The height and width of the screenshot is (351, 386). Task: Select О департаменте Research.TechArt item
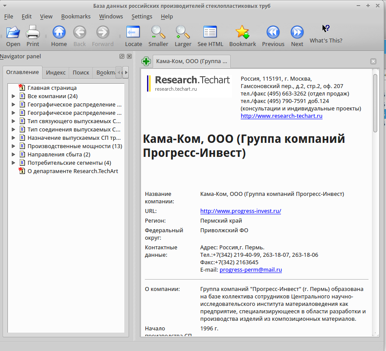(x=73, y=171)
